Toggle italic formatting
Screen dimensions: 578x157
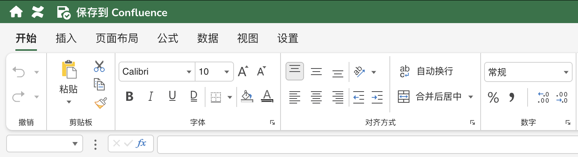click(x=151, y=97)
